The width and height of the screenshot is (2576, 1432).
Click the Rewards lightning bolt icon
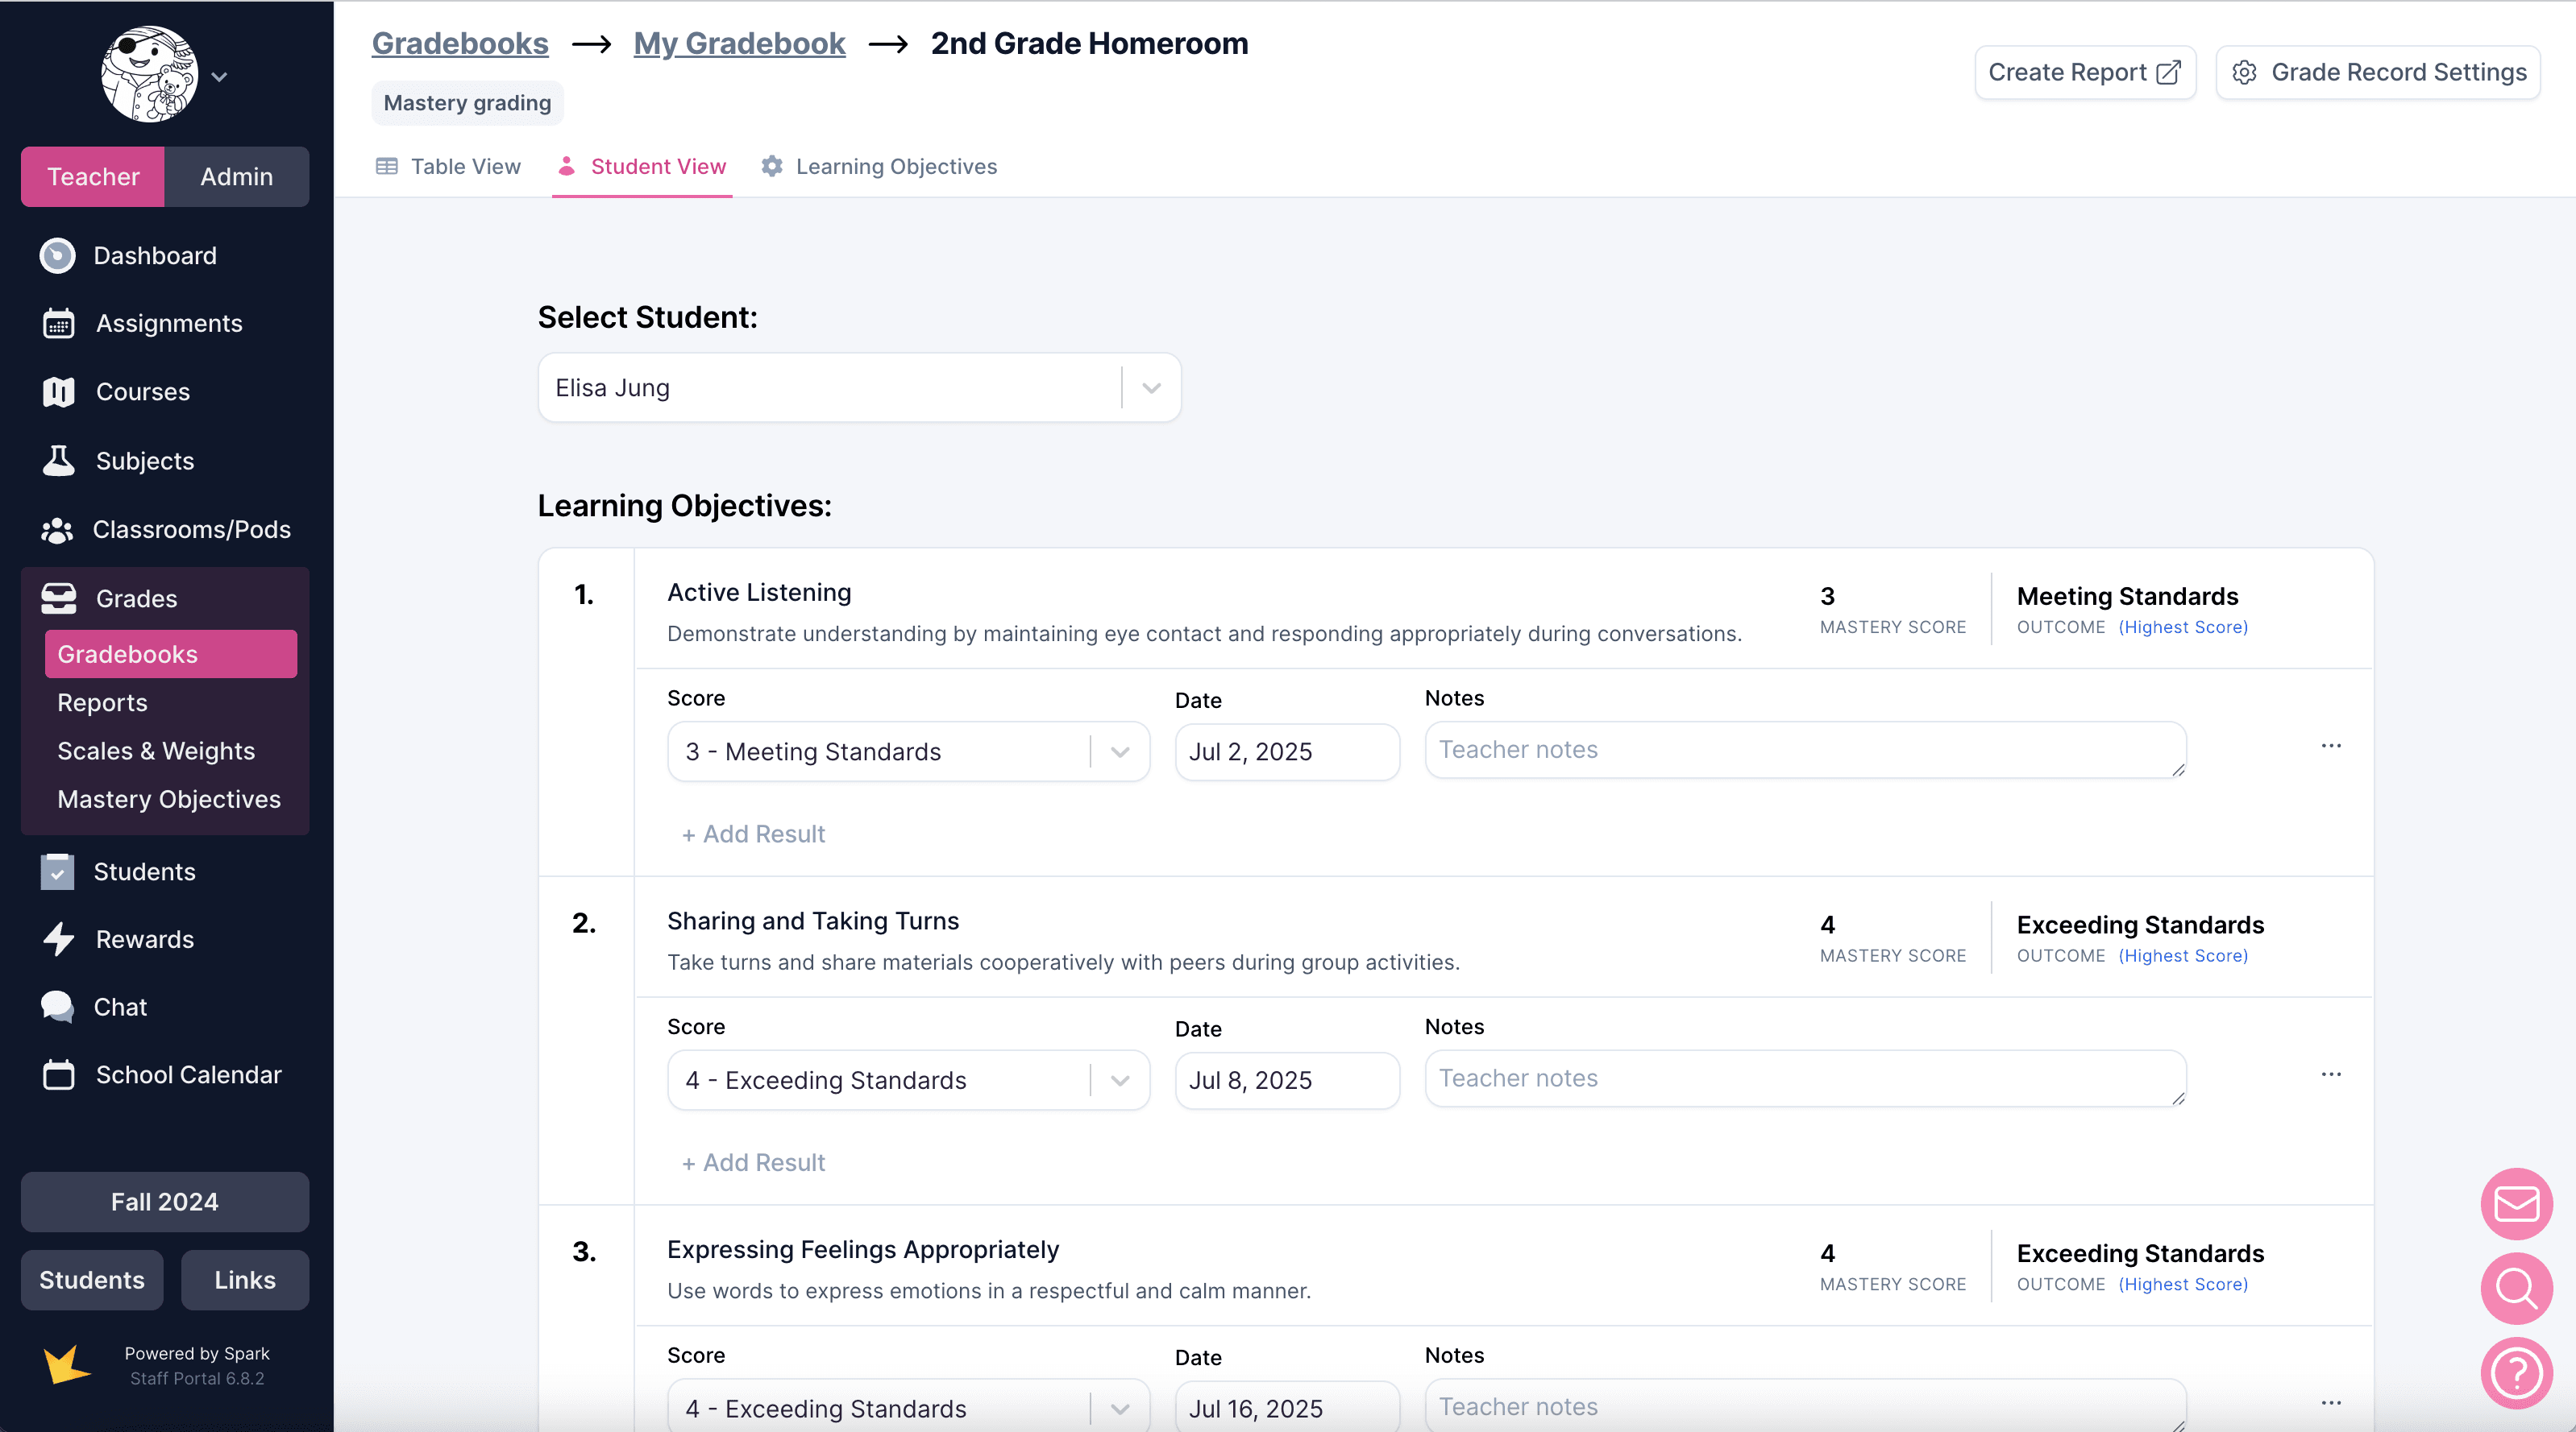pos(58,939)
